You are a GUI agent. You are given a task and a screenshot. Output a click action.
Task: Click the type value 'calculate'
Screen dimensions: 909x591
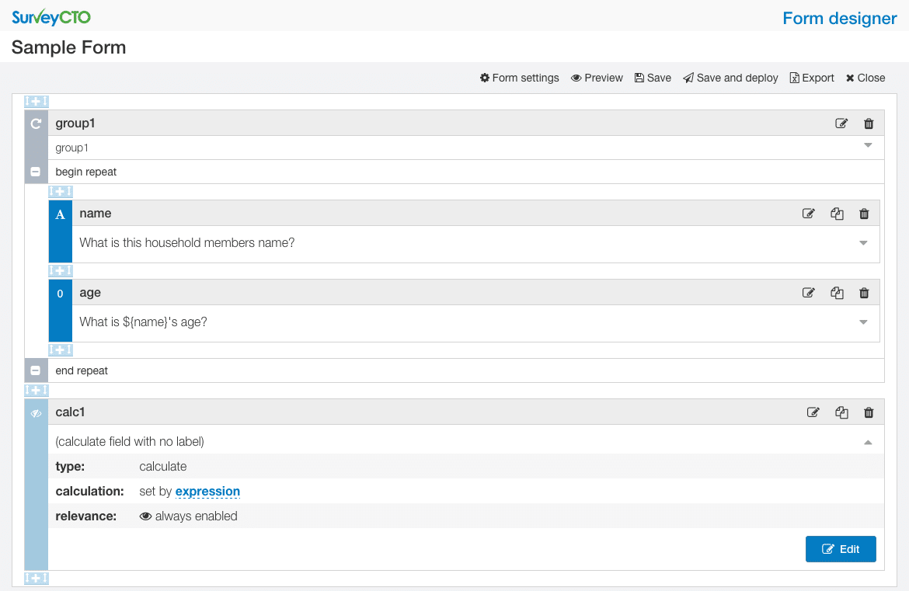tap(163, 467)
